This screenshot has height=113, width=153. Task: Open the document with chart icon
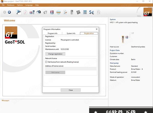pyautogui.click(x=65, y=12)
